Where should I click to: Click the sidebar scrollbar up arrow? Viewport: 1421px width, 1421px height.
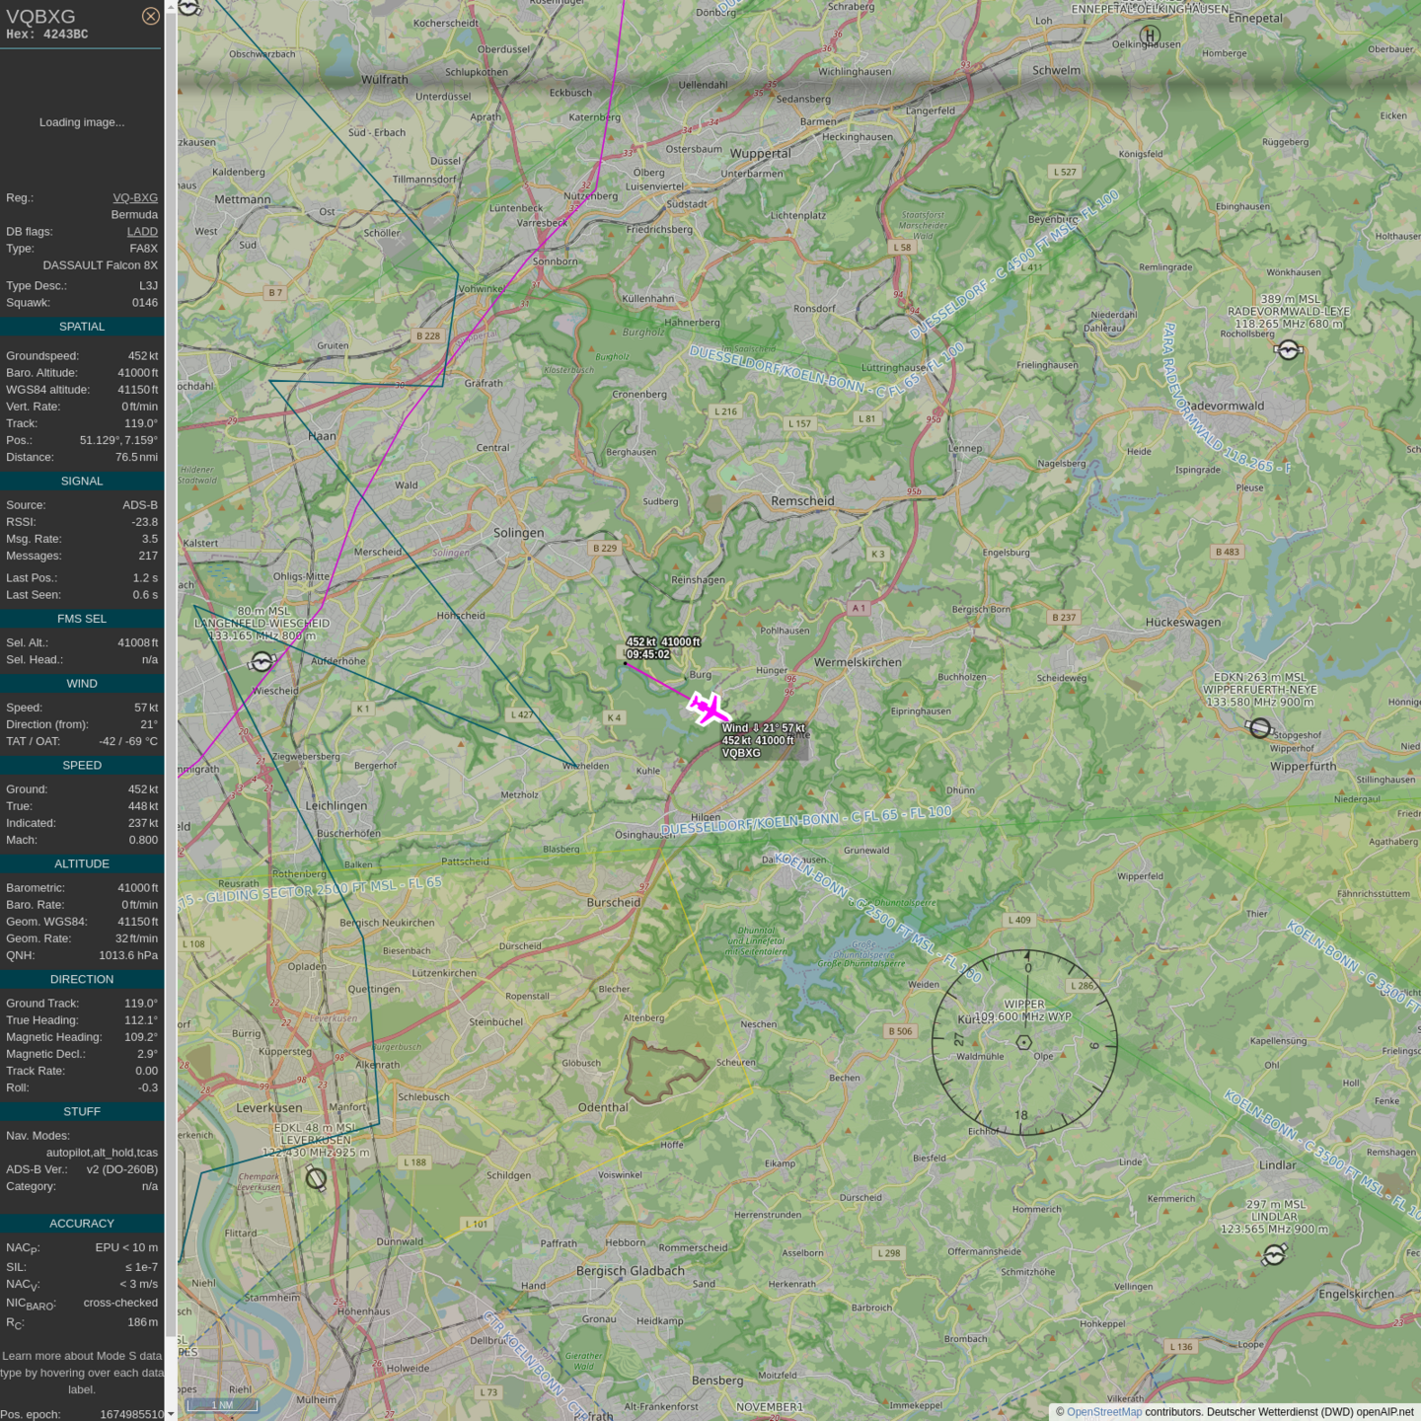pyautogui.click(x=171, y=6)
